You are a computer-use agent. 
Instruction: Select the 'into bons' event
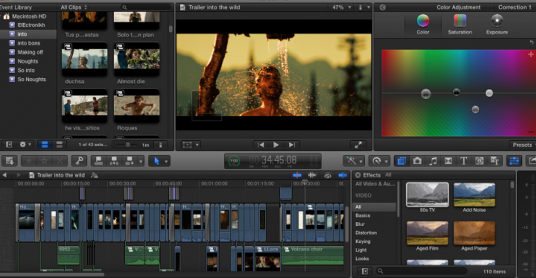(x=28, y=43)
